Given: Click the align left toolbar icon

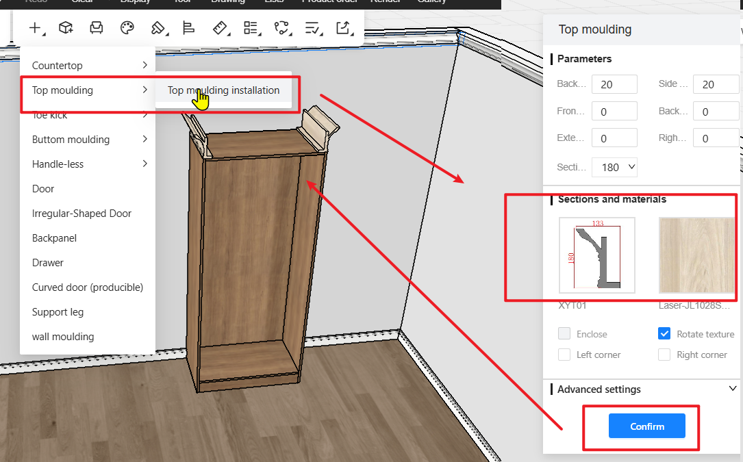Looking at the screenshot, I should pos(188,28).
